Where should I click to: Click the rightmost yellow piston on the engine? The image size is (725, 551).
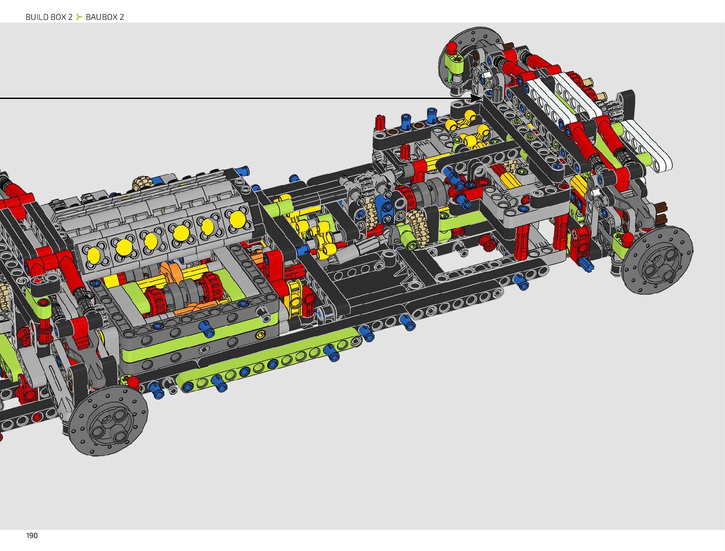coord(237,219)
